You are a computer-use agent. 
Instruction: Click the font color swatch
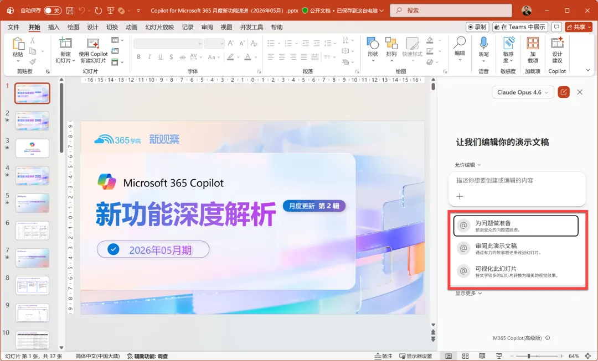click(248, 57)
